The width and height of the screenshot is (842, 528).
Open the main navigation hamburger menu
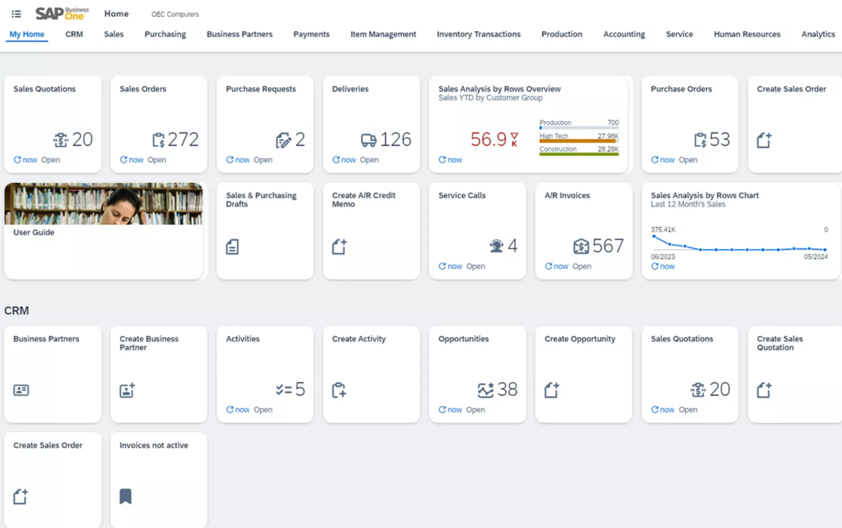(16, 13)
